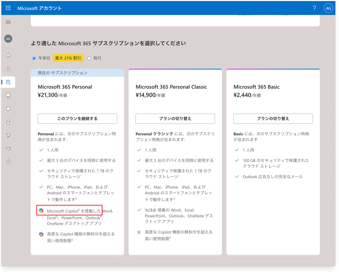Select the 毎月 monthly billing radio button

pyautogui.click(x=89, y=58)
